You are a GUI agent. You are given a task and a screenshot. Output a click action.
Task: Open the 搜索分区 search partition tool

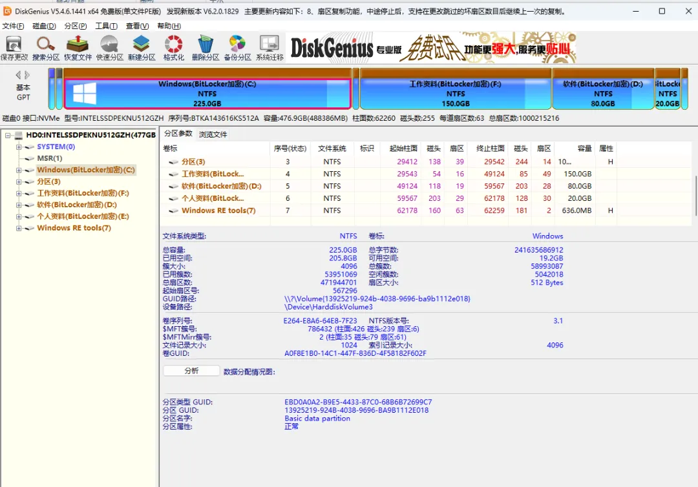coord(46,48)
